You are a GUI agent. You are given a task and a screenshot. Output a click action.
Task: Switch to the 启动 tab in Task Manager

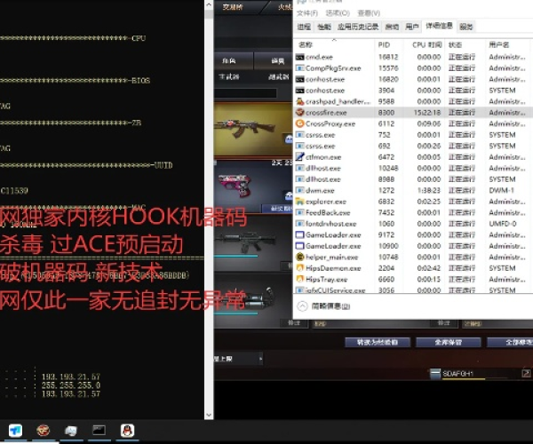point(392,27)
